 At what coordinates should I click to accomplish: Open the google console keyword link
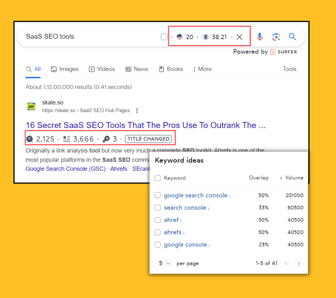pos(187,245)
